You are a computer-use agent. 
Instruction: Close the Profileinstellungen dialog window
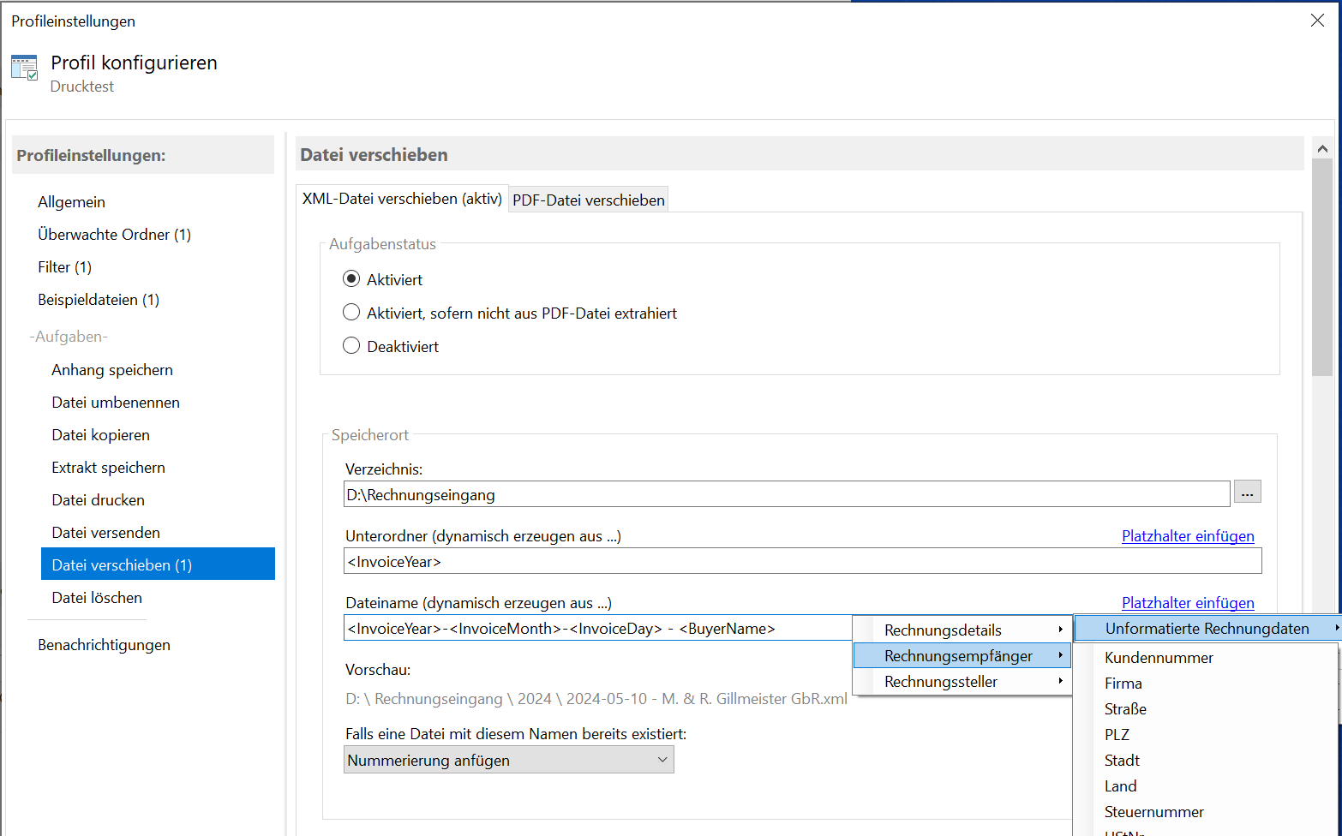(1317, 21)
